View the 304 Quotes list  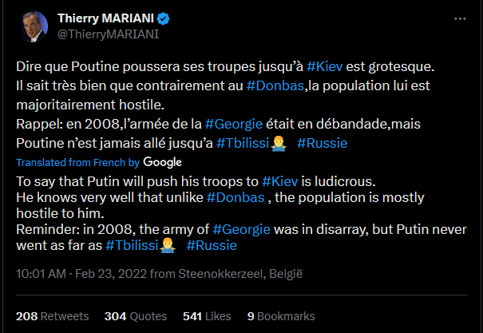tap(136, 316)
